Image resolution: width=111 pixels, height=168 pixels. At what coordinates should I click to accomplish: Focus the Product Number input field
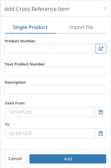click(50, 48)
